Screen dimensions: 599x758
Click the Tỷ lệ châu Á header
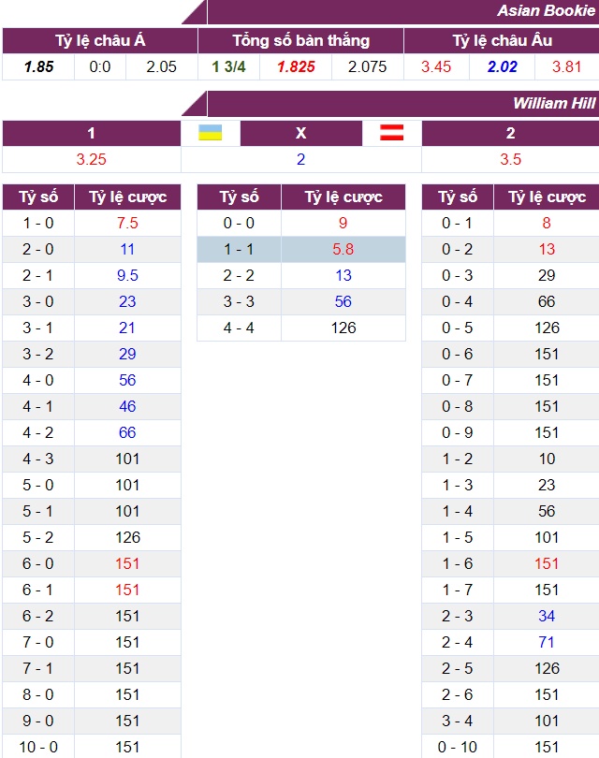(x=100, y=40)
